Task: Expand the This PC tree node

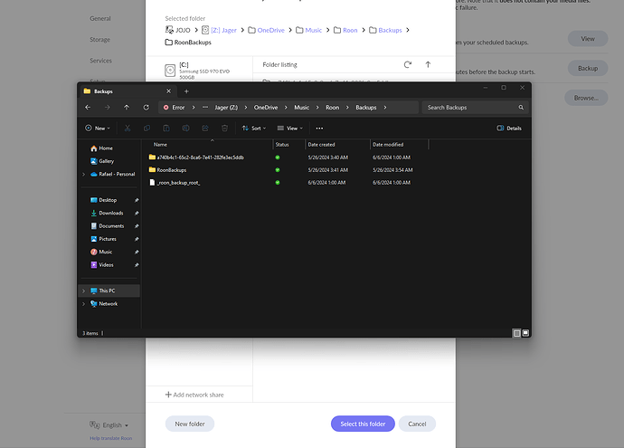Action: (x=83, y=291)
